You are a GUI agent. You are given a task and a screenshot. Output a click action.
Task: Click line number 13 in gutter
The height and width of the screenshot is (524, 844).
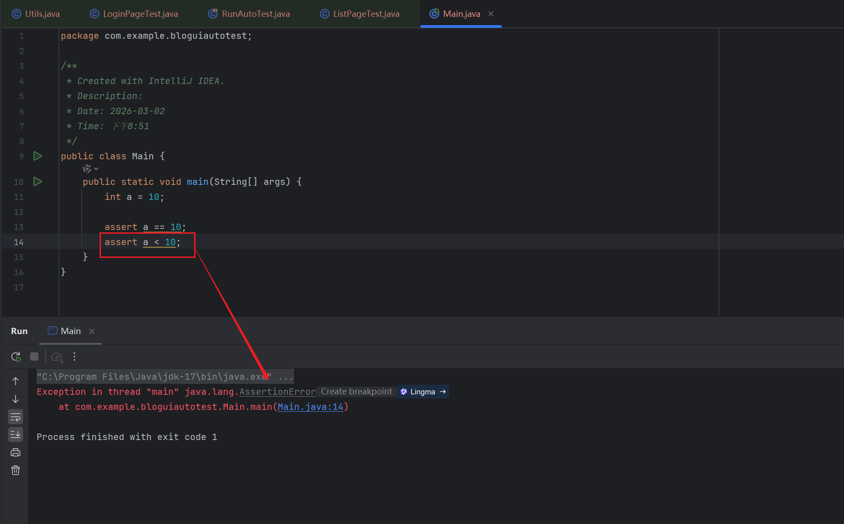point(18,227)
